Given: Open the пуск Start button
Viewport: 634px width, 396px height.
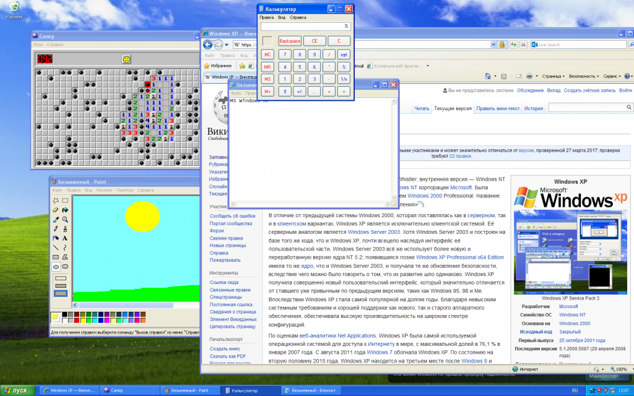Looking at the screenshot, I should tap(18, 390).
